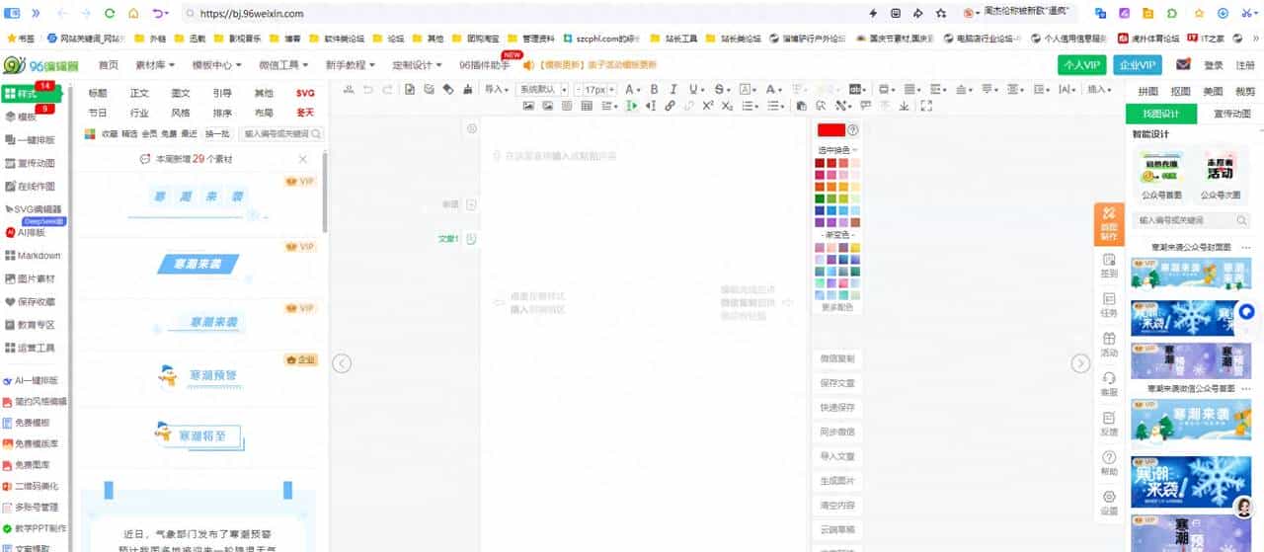Open the 微信工具 dropdown menu
Screen dimensions: 1264x552
[282, 65]
